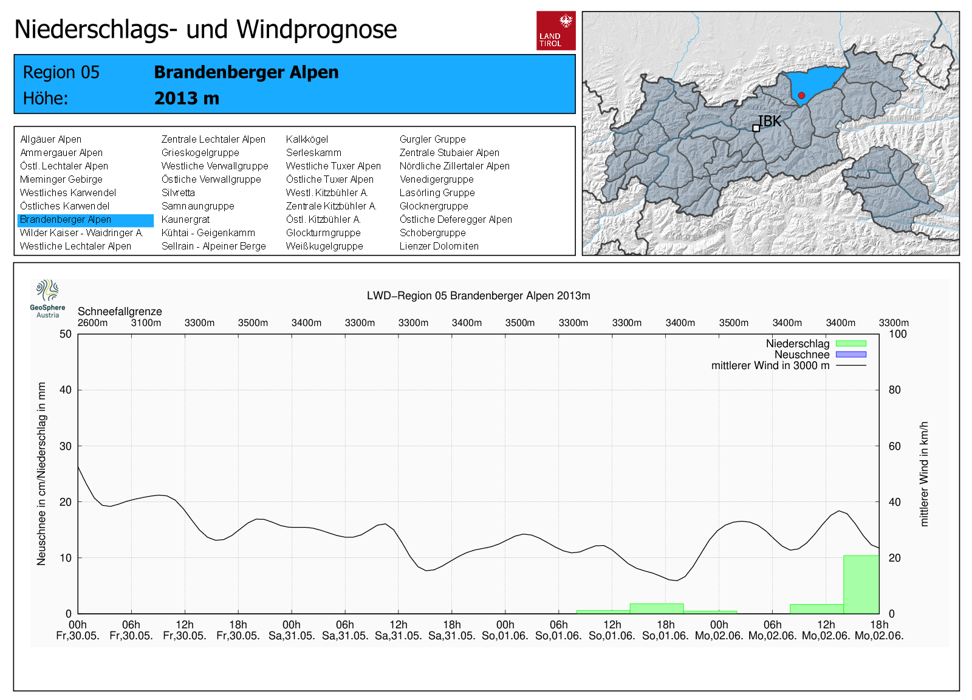972x700 pixels.
Task: Open Venedigergruppe region forecast
Action: coord(436,180)
